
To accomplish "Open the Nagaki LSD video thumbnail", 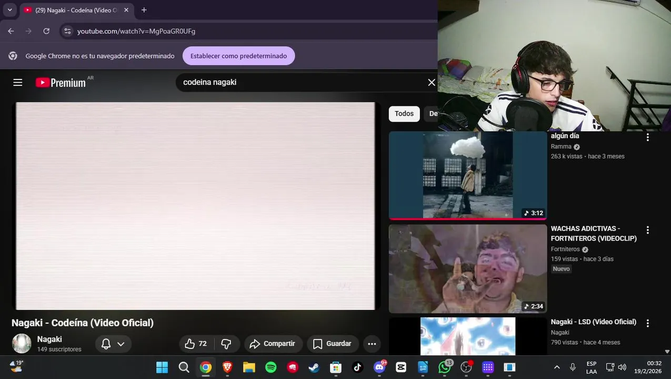I will pos(468,336).
